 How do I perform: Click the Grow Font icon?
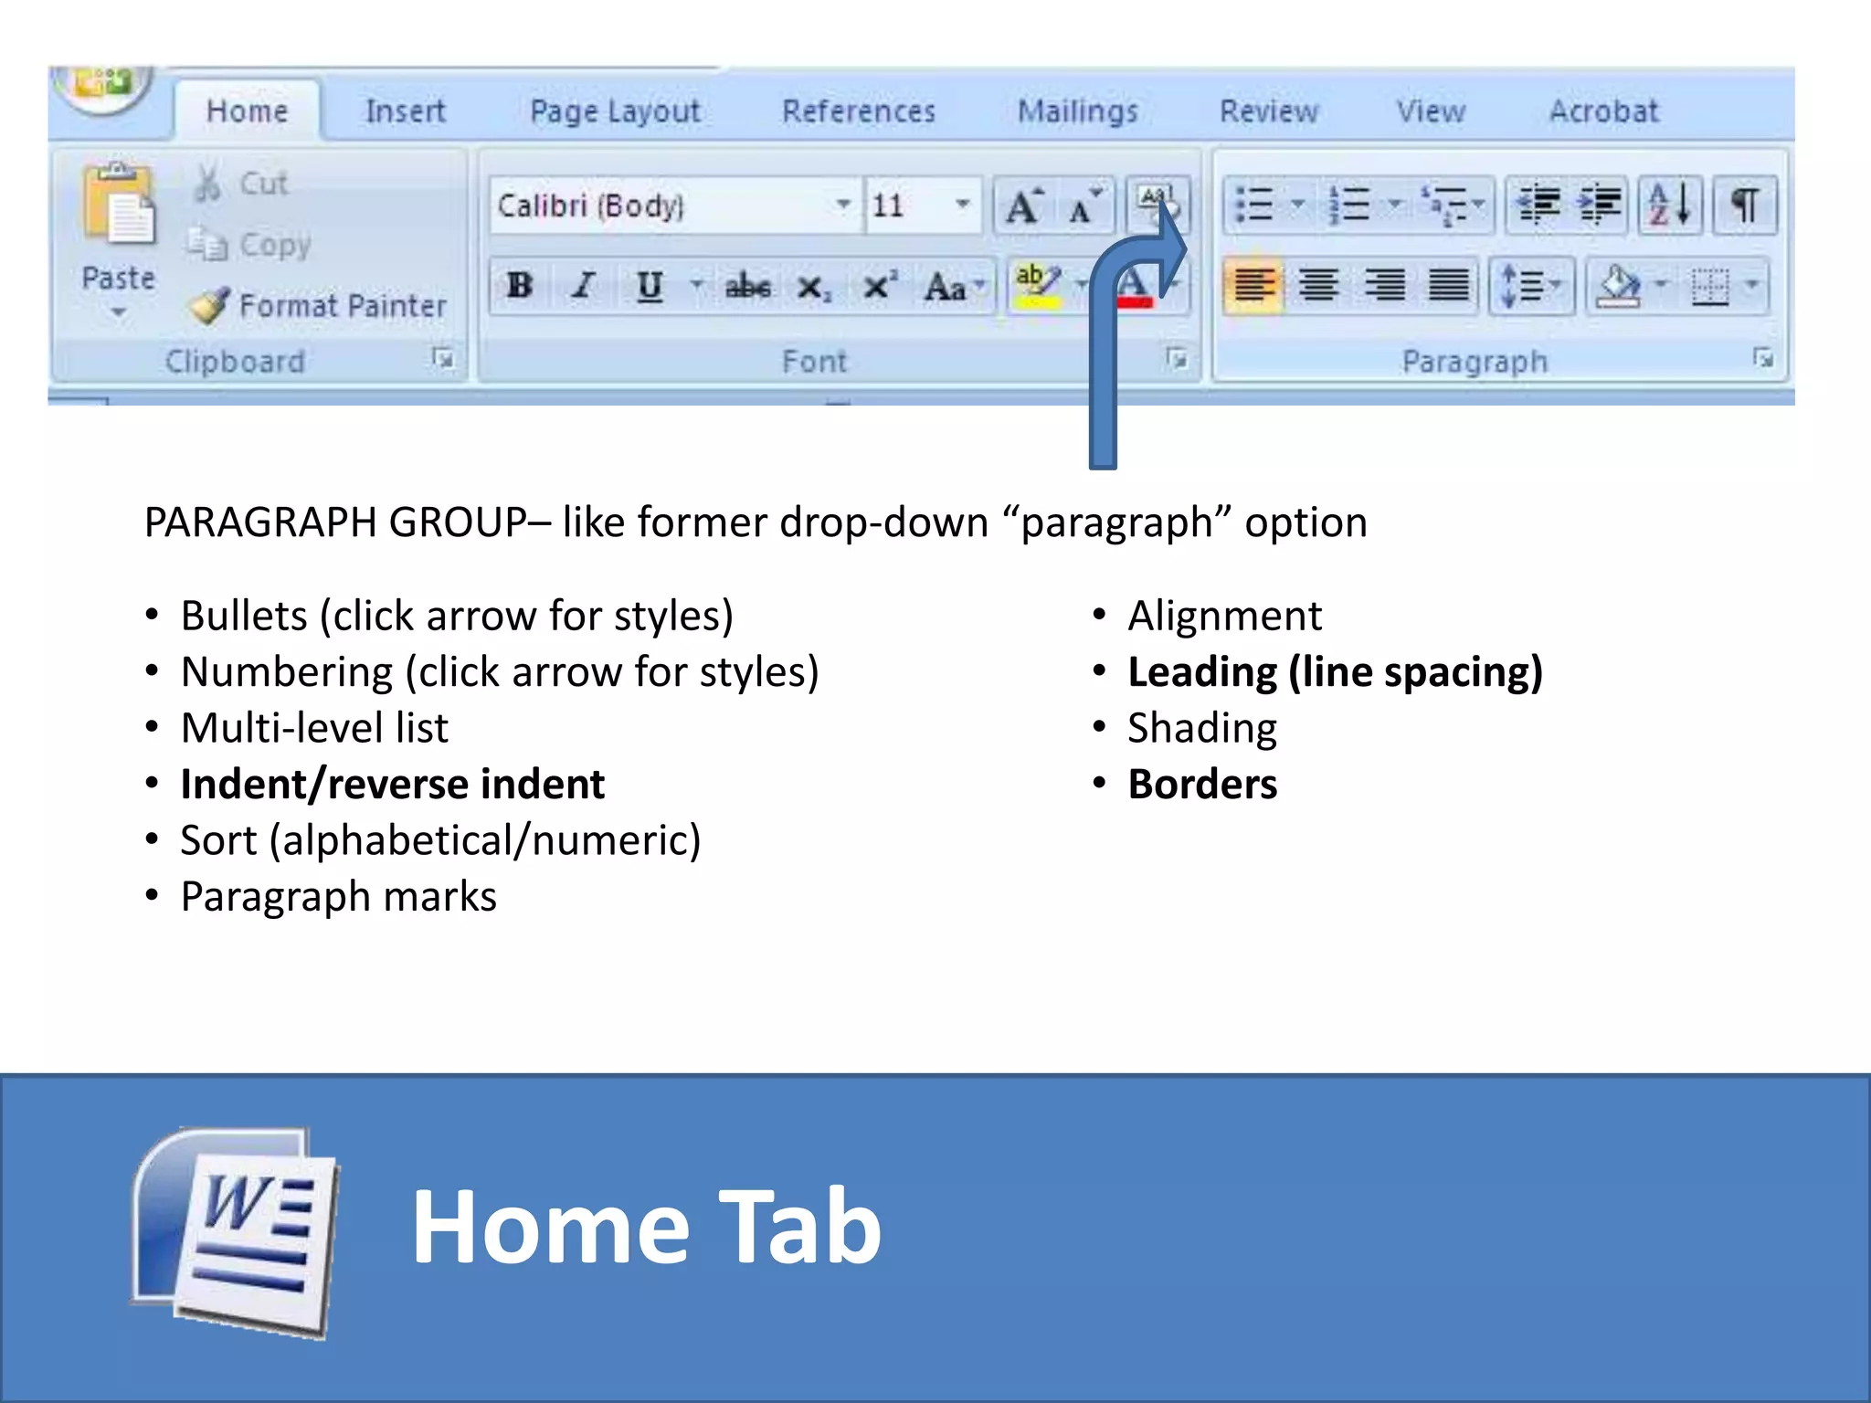point(1023,206)
